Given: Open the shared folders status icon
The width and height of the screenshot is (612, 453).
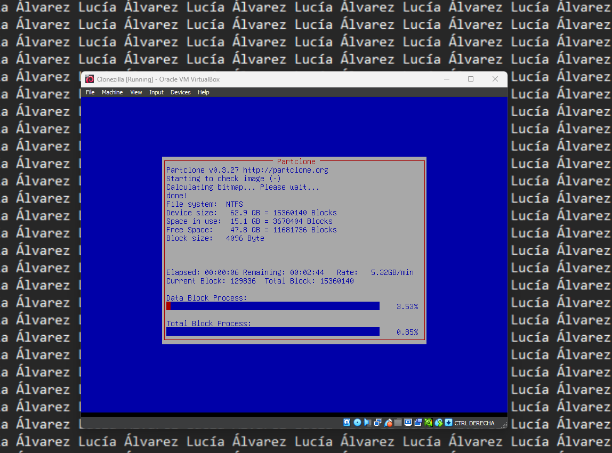Looking at the screenshot, I should tap(398, 423).
